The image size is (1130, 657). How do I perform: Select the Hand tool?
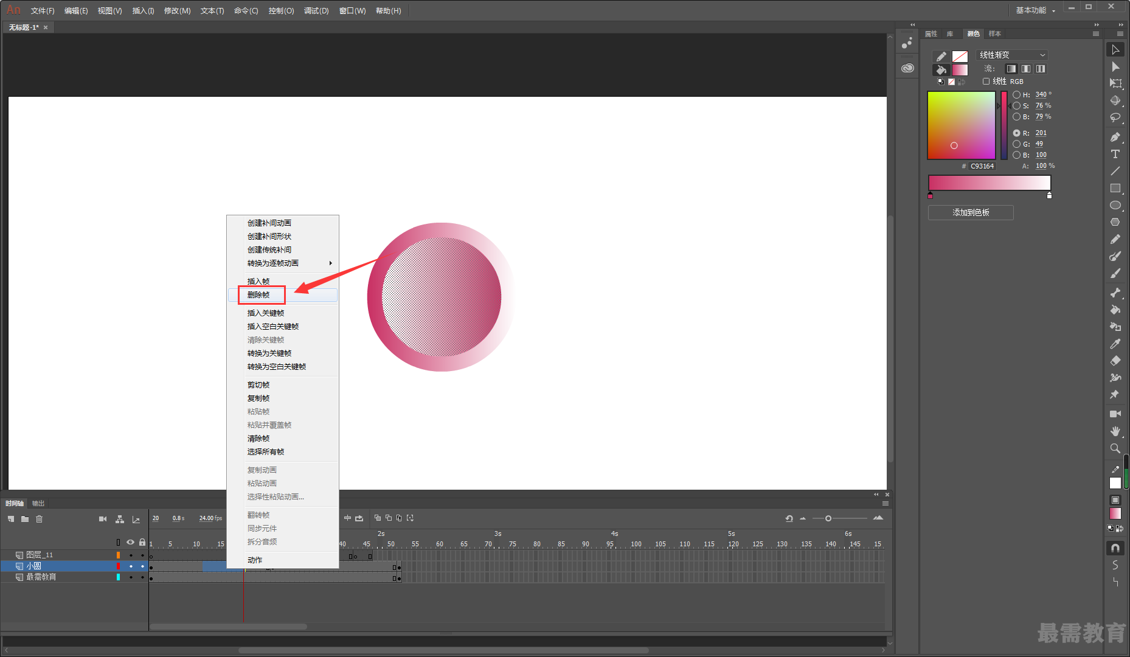point(1115,431)
